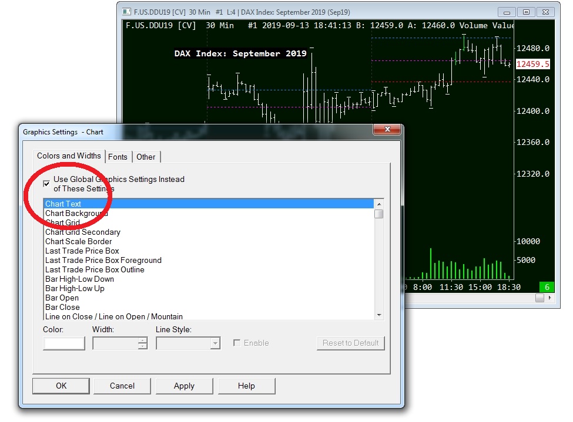Viewport: 573px width, 422px height.
Task: Minimize the DAX chart window
Action: tap(507, 12)
